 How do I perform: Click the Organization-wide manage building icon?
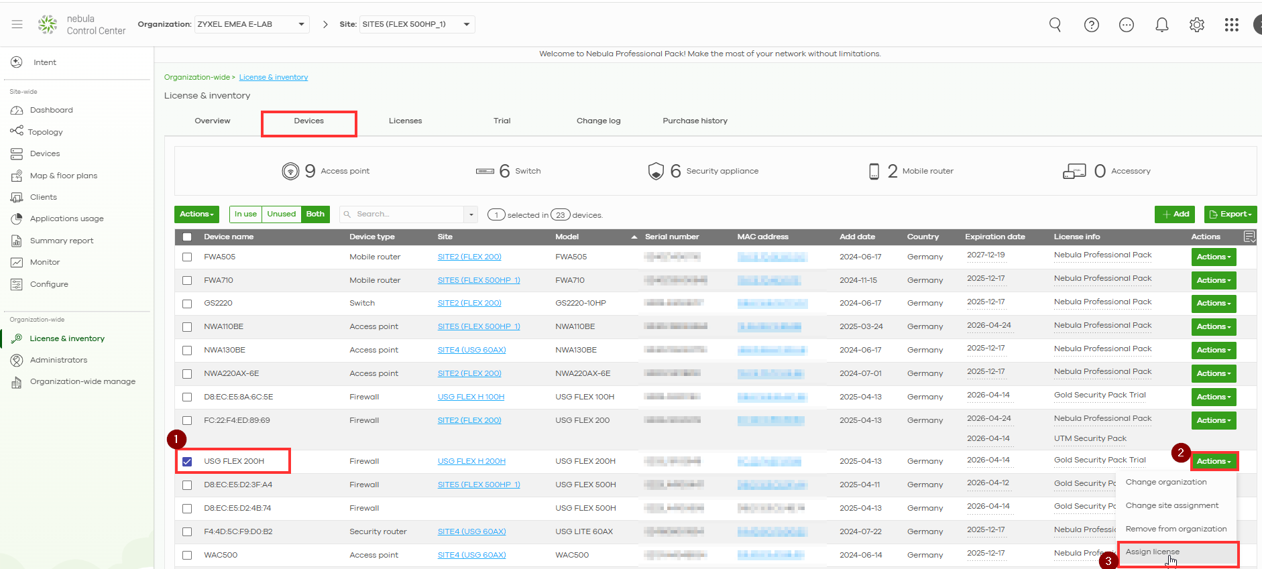17,382
